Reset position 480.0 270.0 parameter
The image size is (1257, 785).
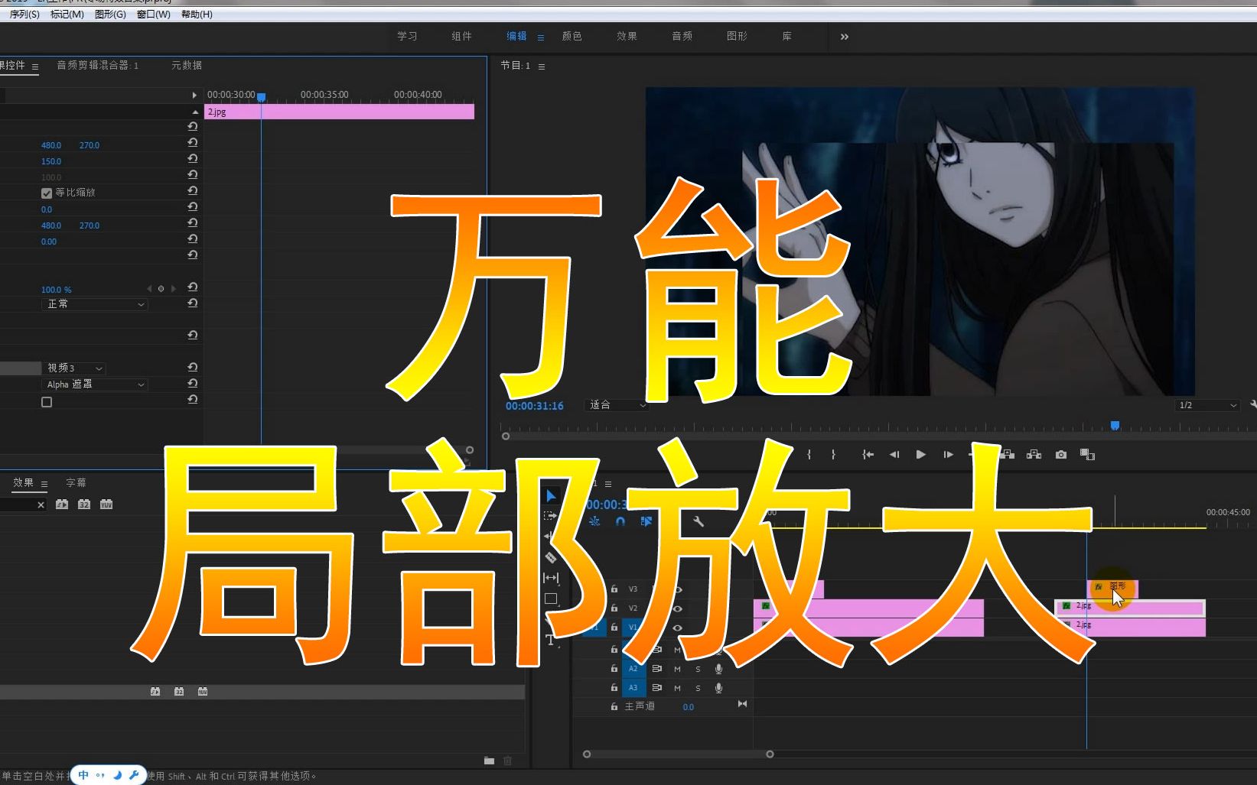click(193, 142)
